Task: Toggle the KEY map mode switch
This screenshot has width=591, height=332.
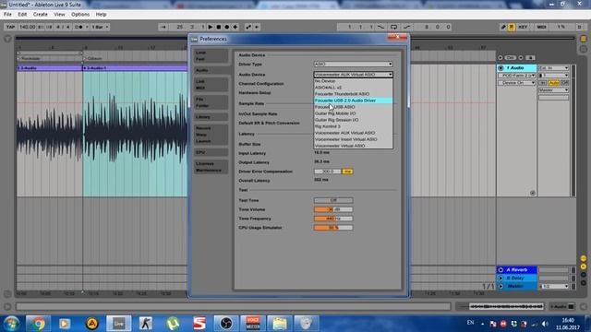Action: [523, 27]
